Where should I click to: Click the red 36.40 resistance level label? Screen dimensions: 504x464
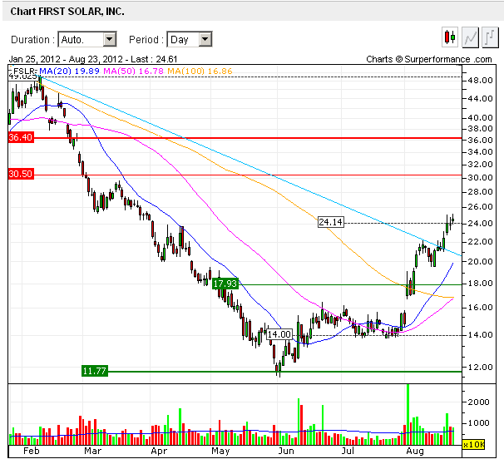[20, 137]
